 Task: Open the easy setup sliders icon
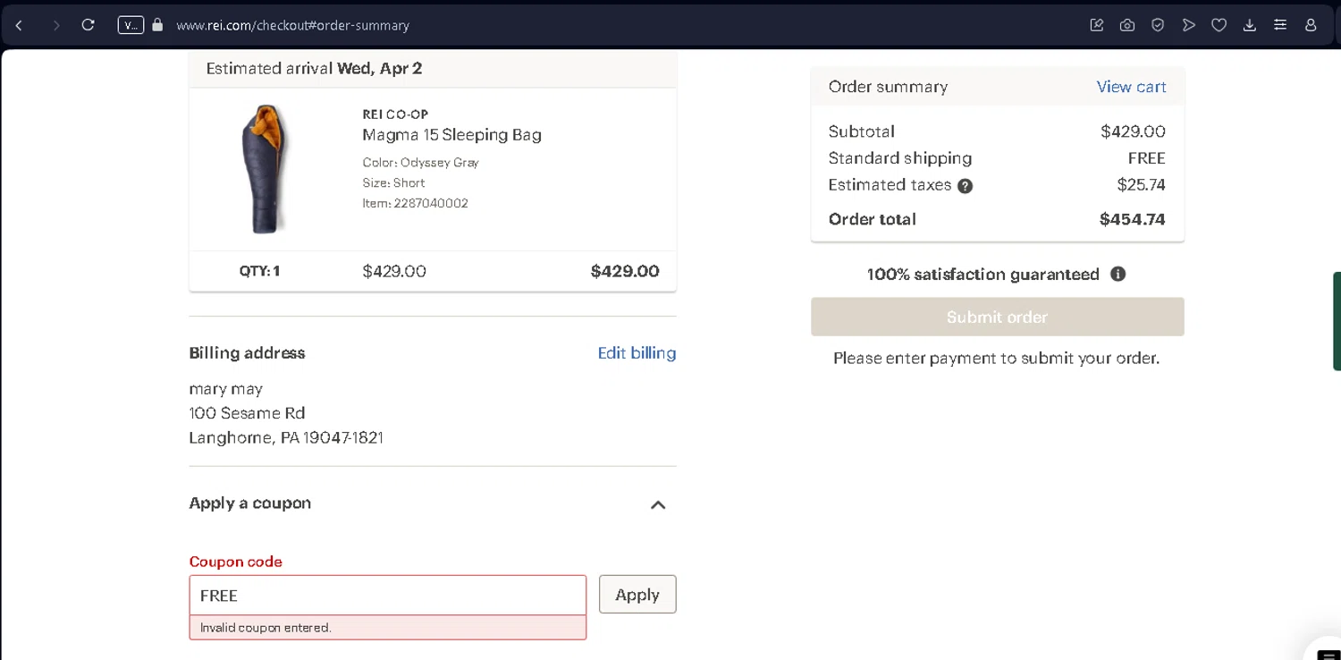(x=1280, y=25)
